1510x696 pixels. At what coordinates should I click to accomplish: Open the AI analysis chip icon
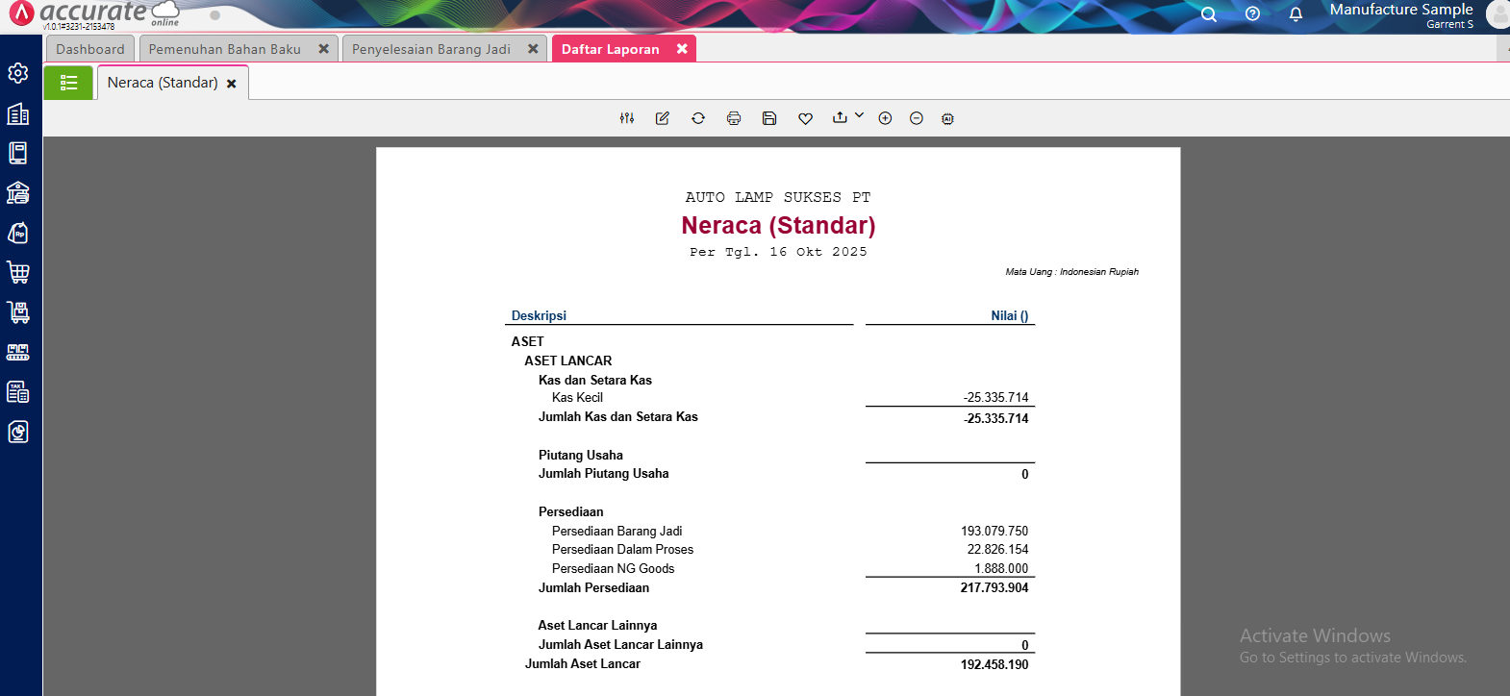(947, 118)
